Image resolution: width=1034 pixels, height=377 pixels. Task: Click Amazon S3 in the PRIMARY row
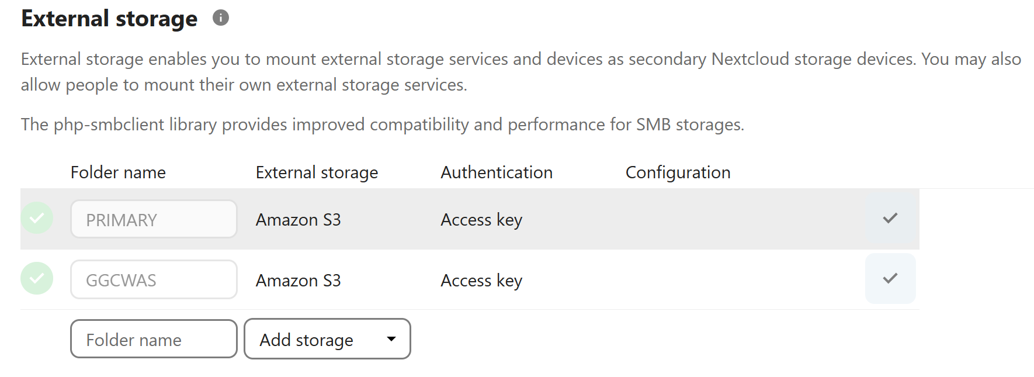tap(298, 220)
